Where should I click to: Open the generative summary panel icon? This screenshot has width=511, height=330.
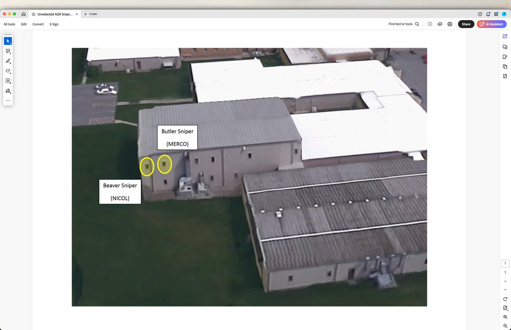505,37
